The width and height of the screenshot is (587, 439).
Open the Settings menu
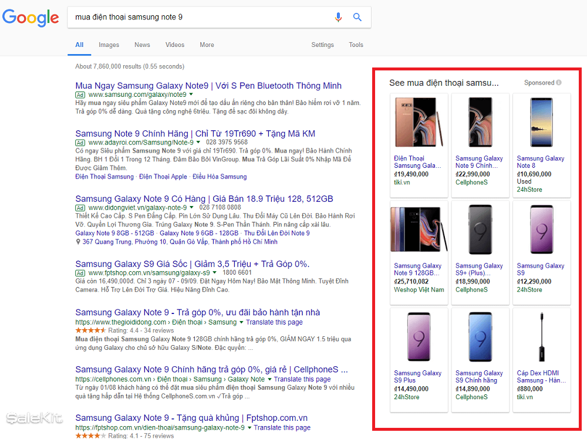pyautogui.click(x=323, y=45)
